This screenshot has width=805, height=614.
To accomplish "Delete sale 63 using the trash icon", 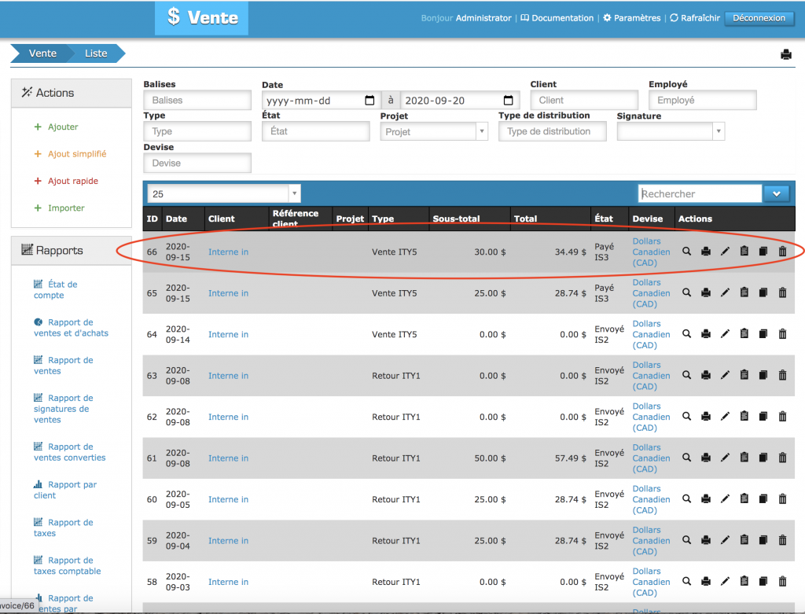I will [x=782, y=375].
